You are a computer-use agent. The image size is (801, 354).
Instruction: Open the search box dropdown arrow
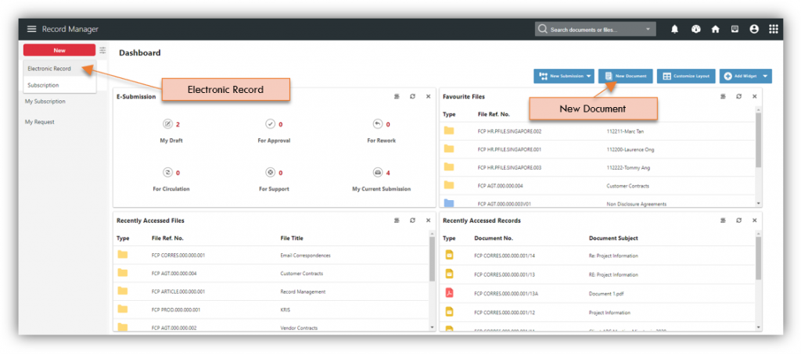tap(648, 30)
